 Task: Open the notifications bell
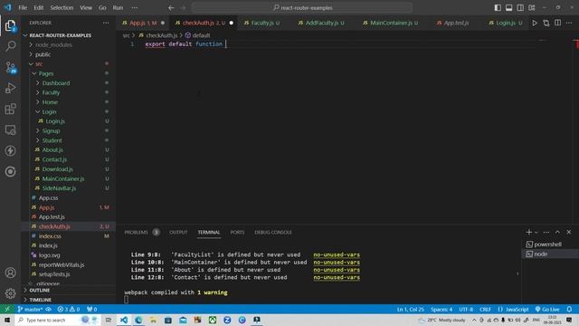click(569, 309)
